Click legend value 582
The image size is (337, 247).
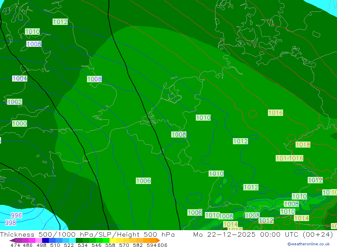138,245
